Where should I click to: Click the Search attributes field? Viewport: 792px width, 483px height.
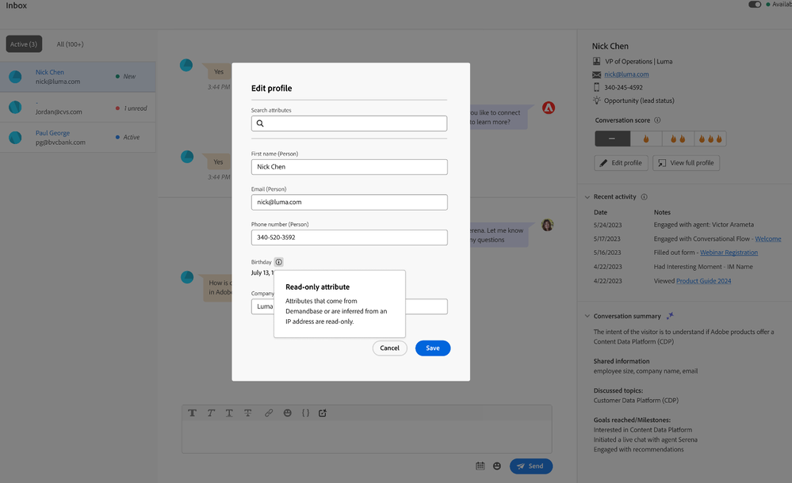(349, 124)
